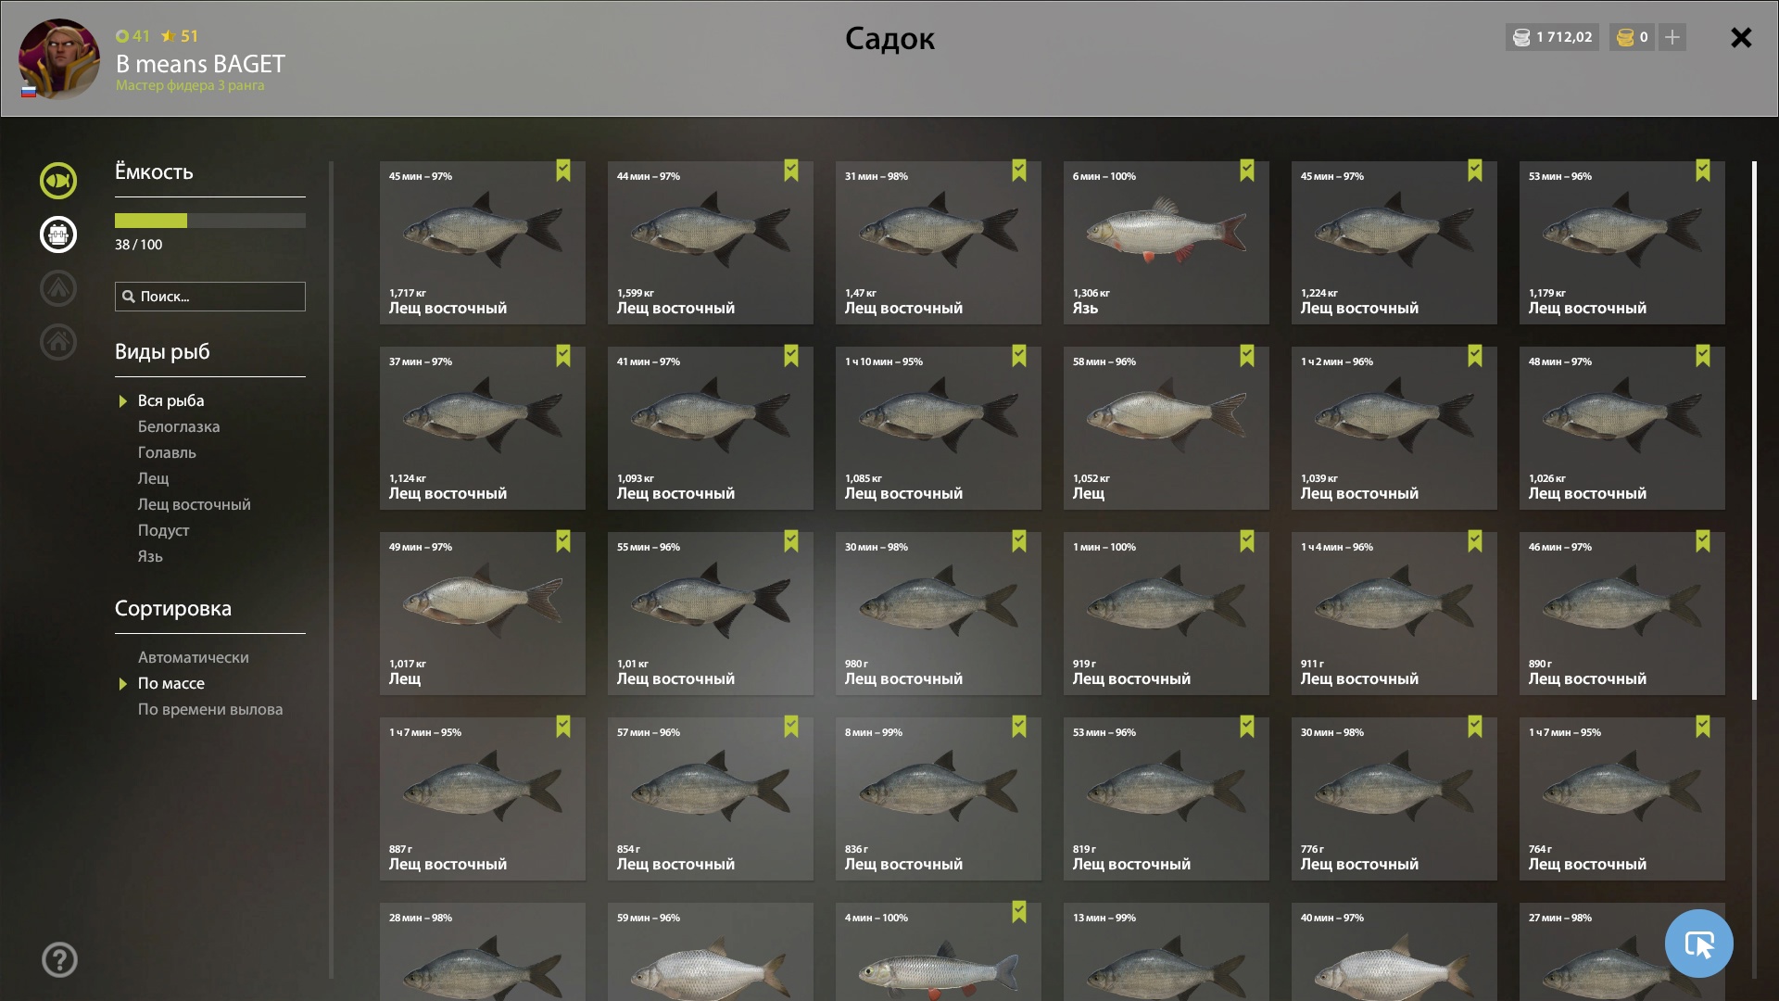Viewport: 1779px width, 1001px height.
Task: Click player name B means BAGET
Action: point(200,64)
